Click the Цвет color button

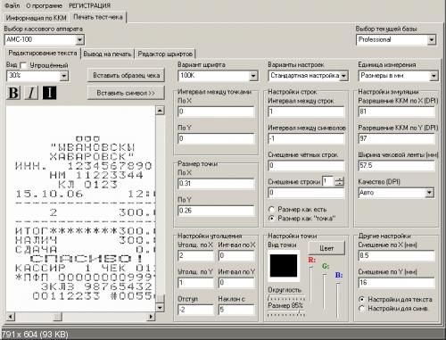point(326,248)
